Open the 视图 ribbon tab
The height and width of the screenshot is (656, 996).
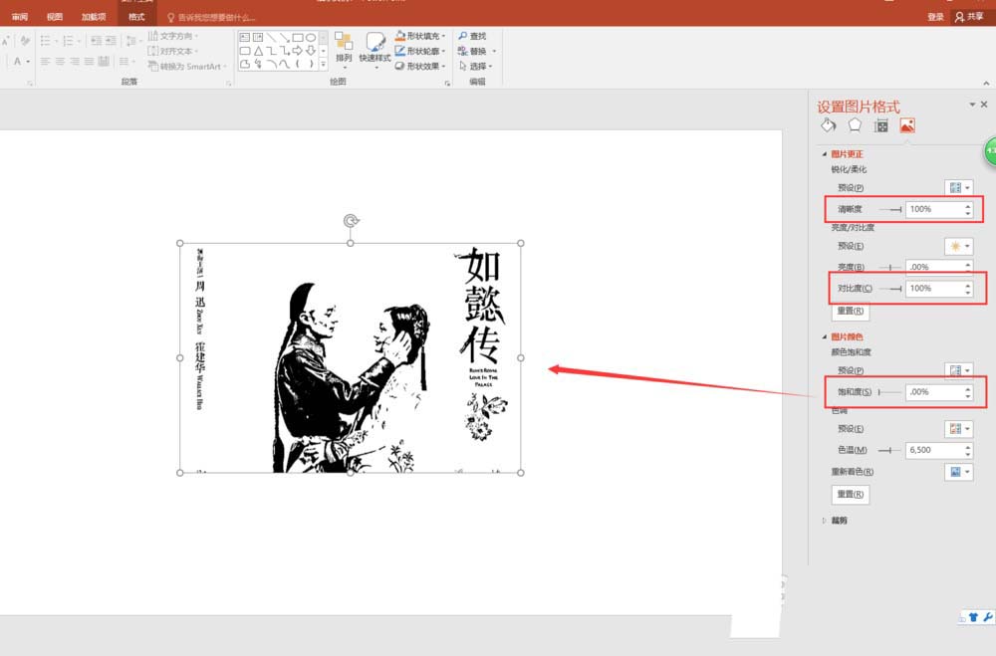click(x=55, y=17)
